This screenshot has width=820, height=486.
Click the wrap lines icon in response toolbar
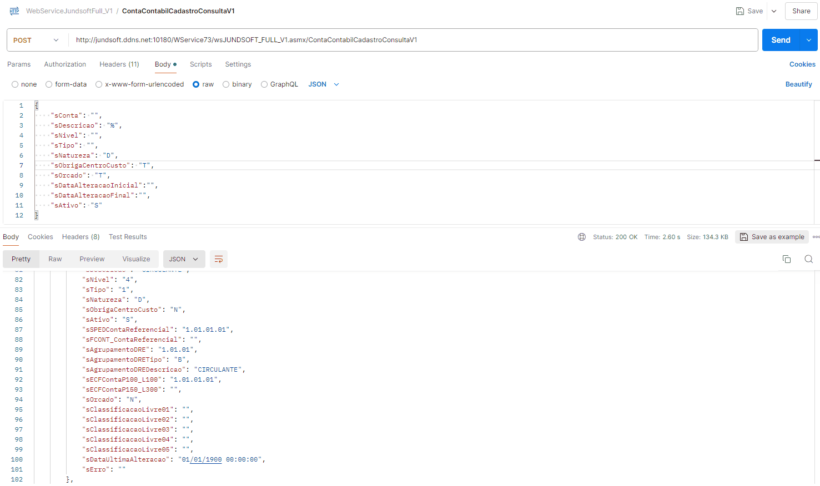(219, 259)
